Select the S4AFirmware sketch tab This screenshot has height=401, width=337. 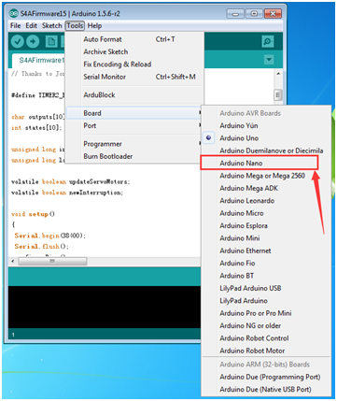click(x=39, y=61)
